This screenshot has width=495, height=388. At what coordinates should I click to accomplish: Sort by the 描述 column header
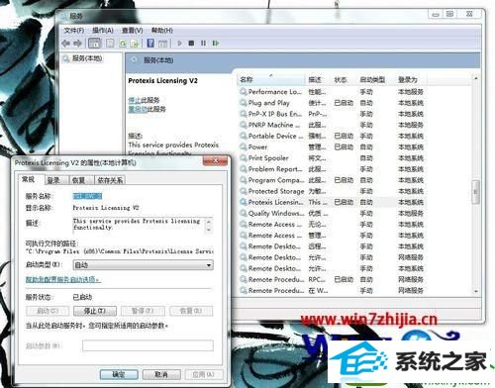click(317, 79)
